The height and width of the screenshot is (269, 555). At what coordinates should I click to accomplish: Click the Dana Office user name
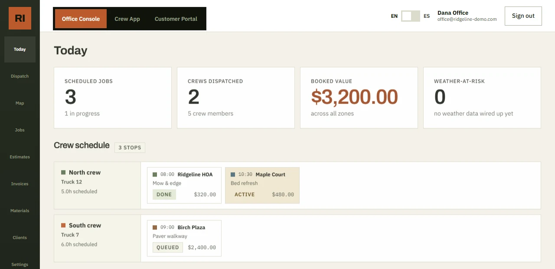[453, 13]
